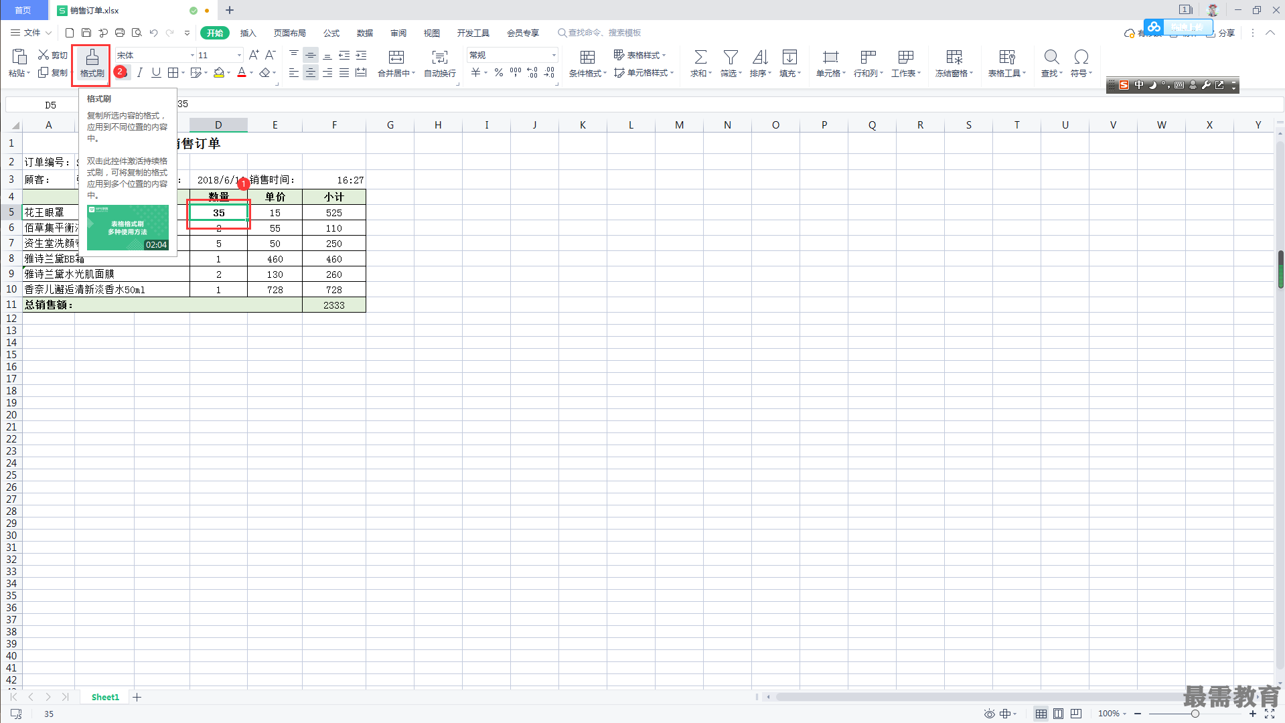Click the zoom slider handle
The height and width of the screenshot is (723, 1285).
coord(1195,714)
